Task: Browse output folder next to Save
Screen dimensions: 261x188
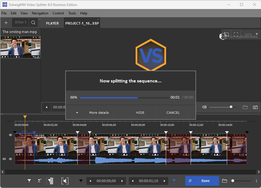Action: (224, 181)
